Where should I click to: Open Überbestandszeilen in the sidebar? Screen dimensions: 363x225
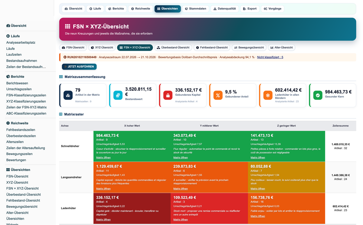21,136
